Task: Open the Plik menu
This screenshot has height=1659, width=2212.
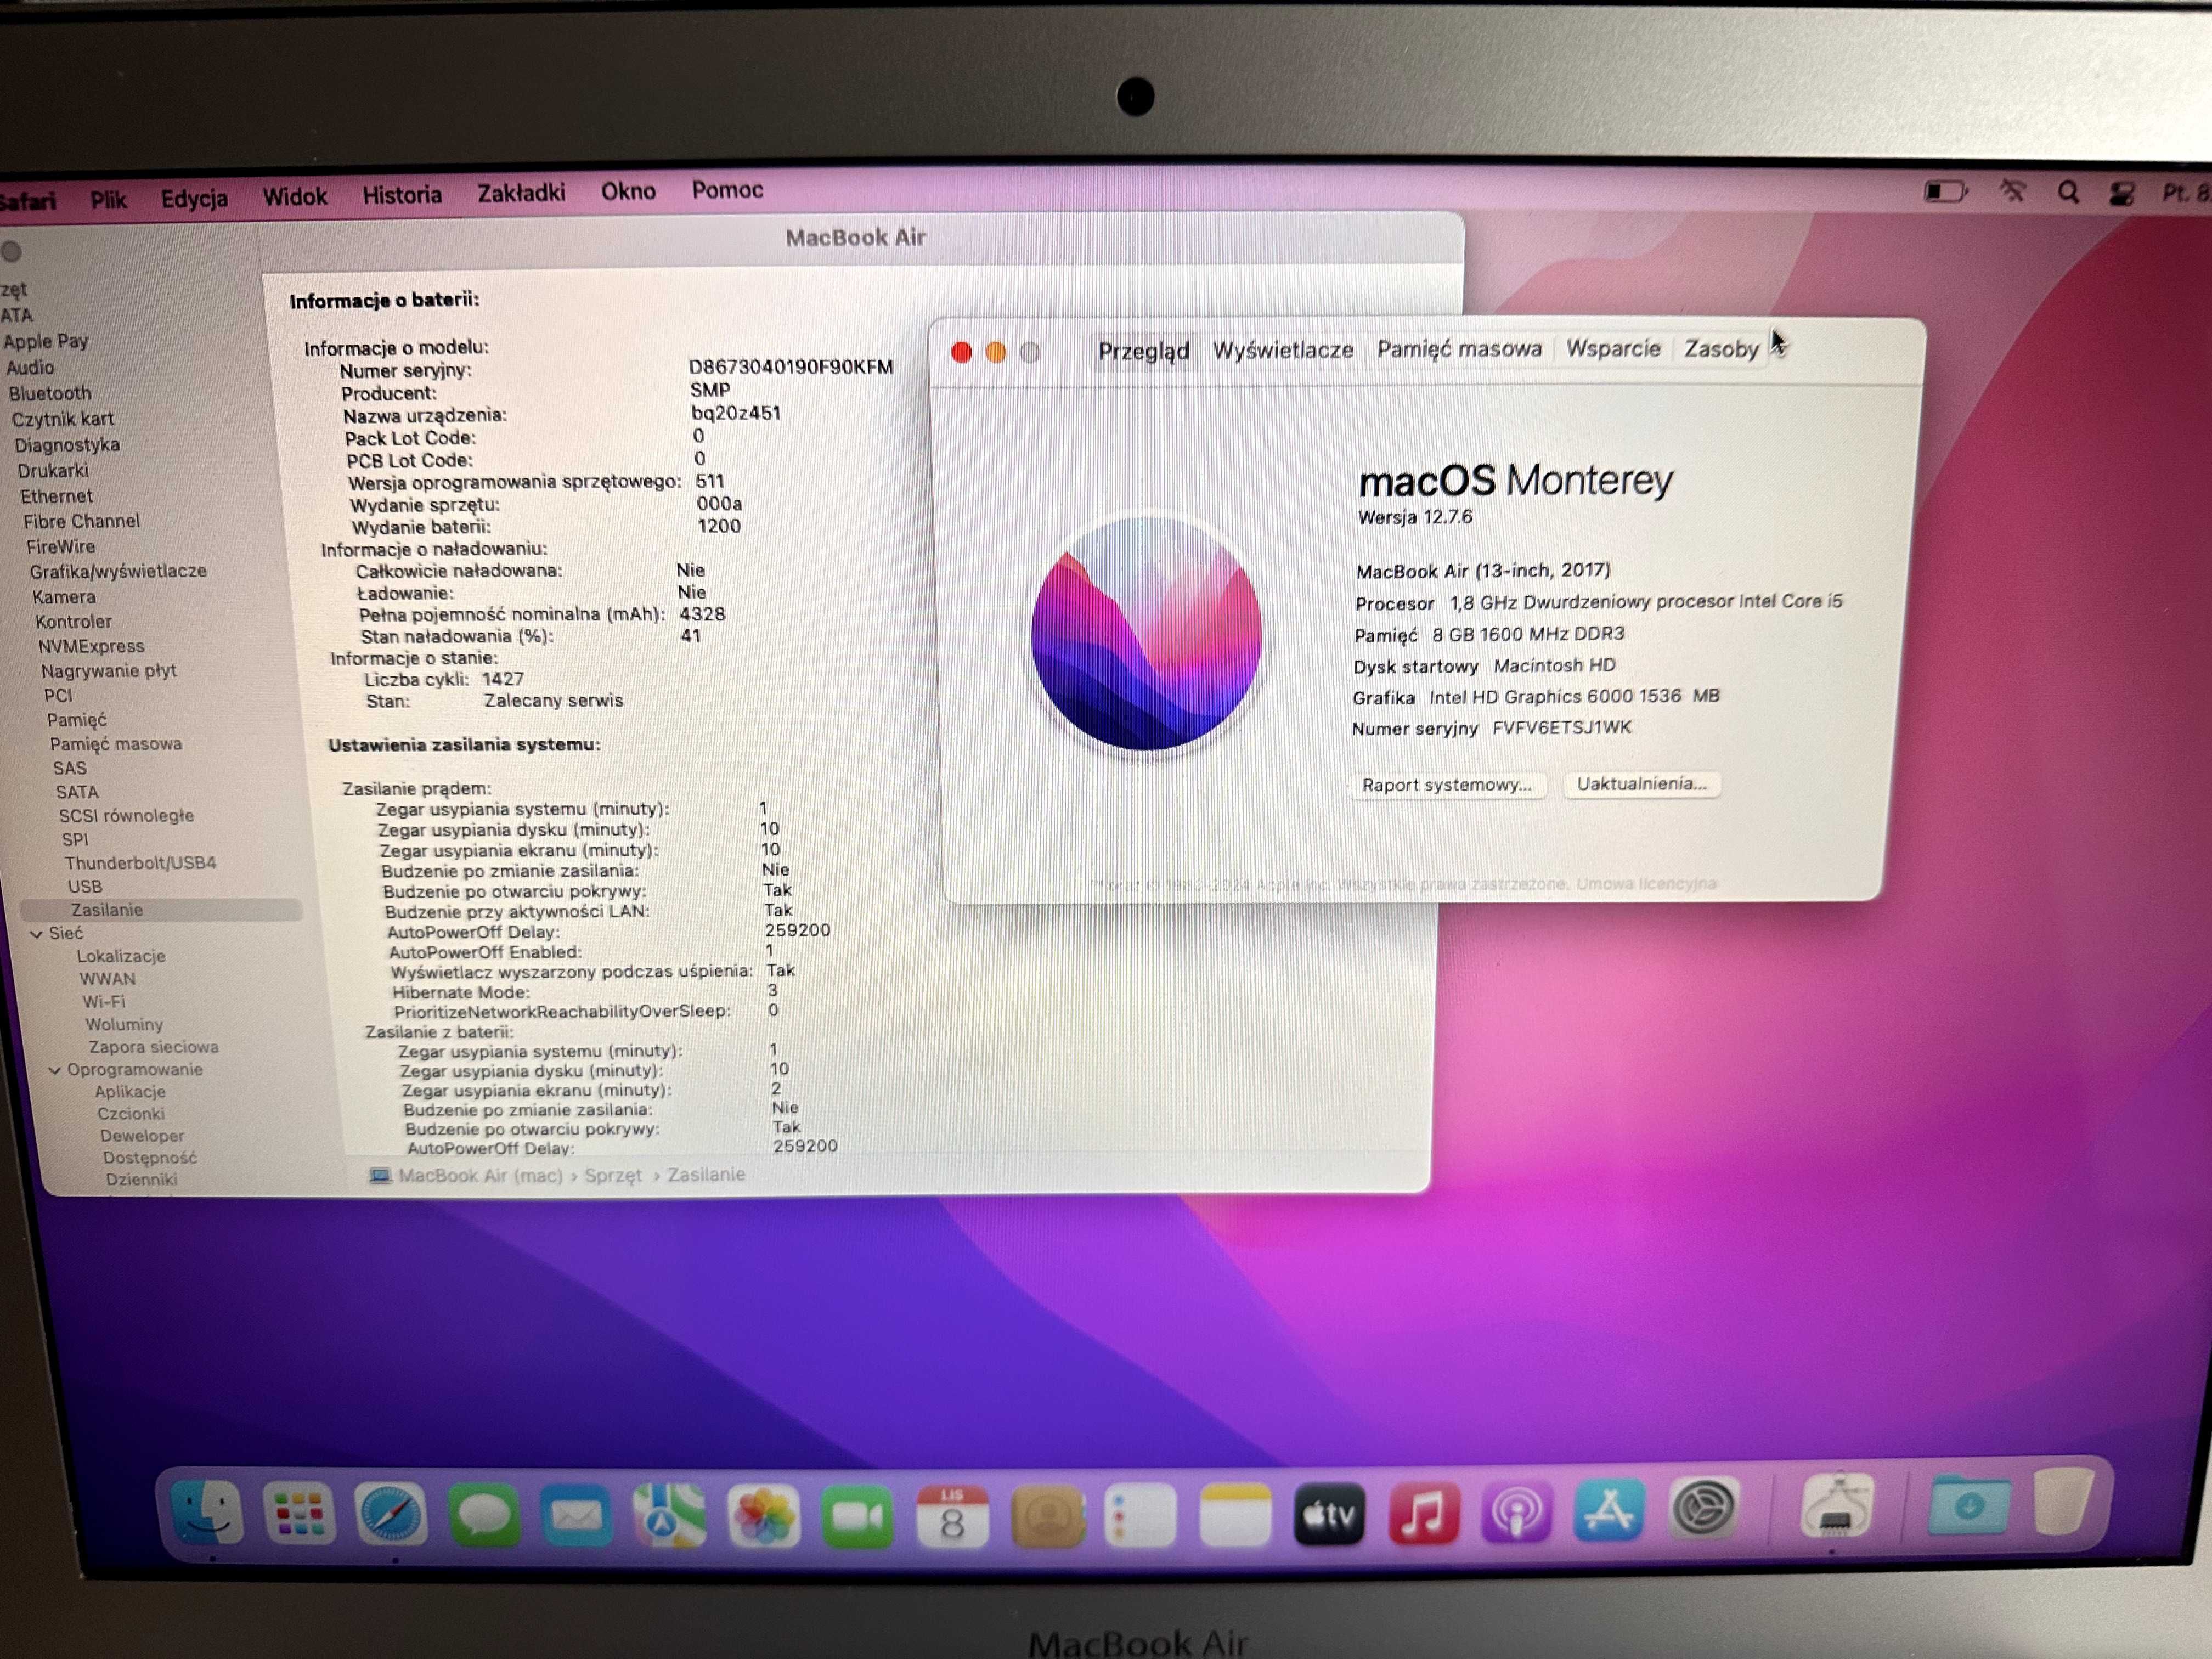Action: tap(108, 200)
